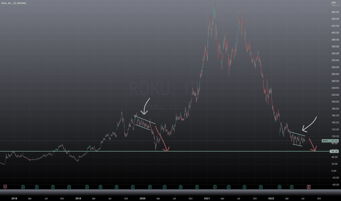Open the February 2018 earnings marker
The width and height of the screenshot is (341, 201).
point(23,187)
